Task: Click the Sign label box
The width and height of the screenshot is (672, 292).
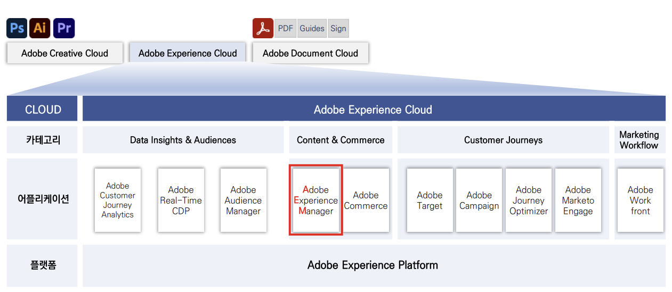Action: [338, 29]
